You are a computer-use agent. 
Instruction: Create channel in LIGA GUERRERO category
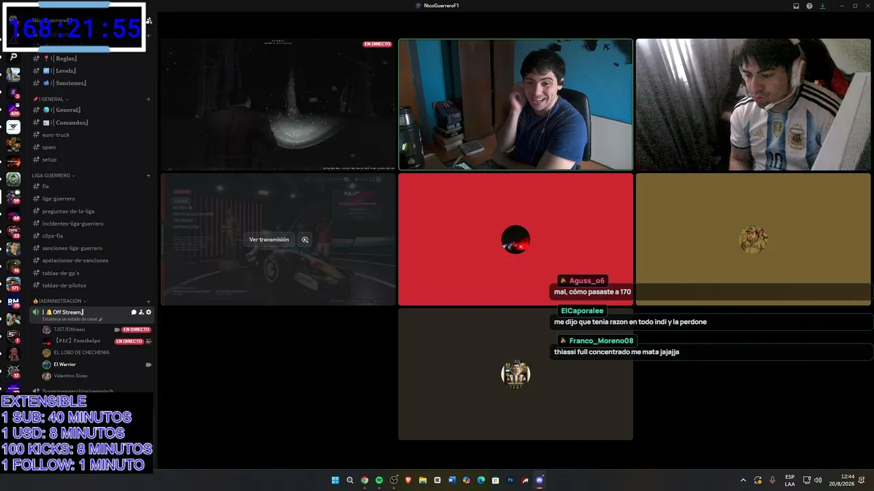[x=148, y=175]
